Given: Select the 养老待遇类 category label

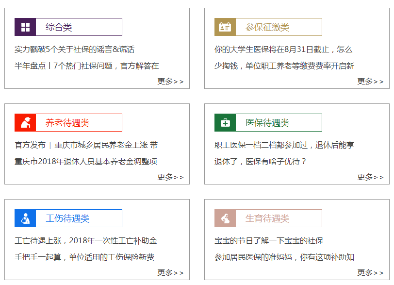Looking at the screenshot, I should (67, 123).
